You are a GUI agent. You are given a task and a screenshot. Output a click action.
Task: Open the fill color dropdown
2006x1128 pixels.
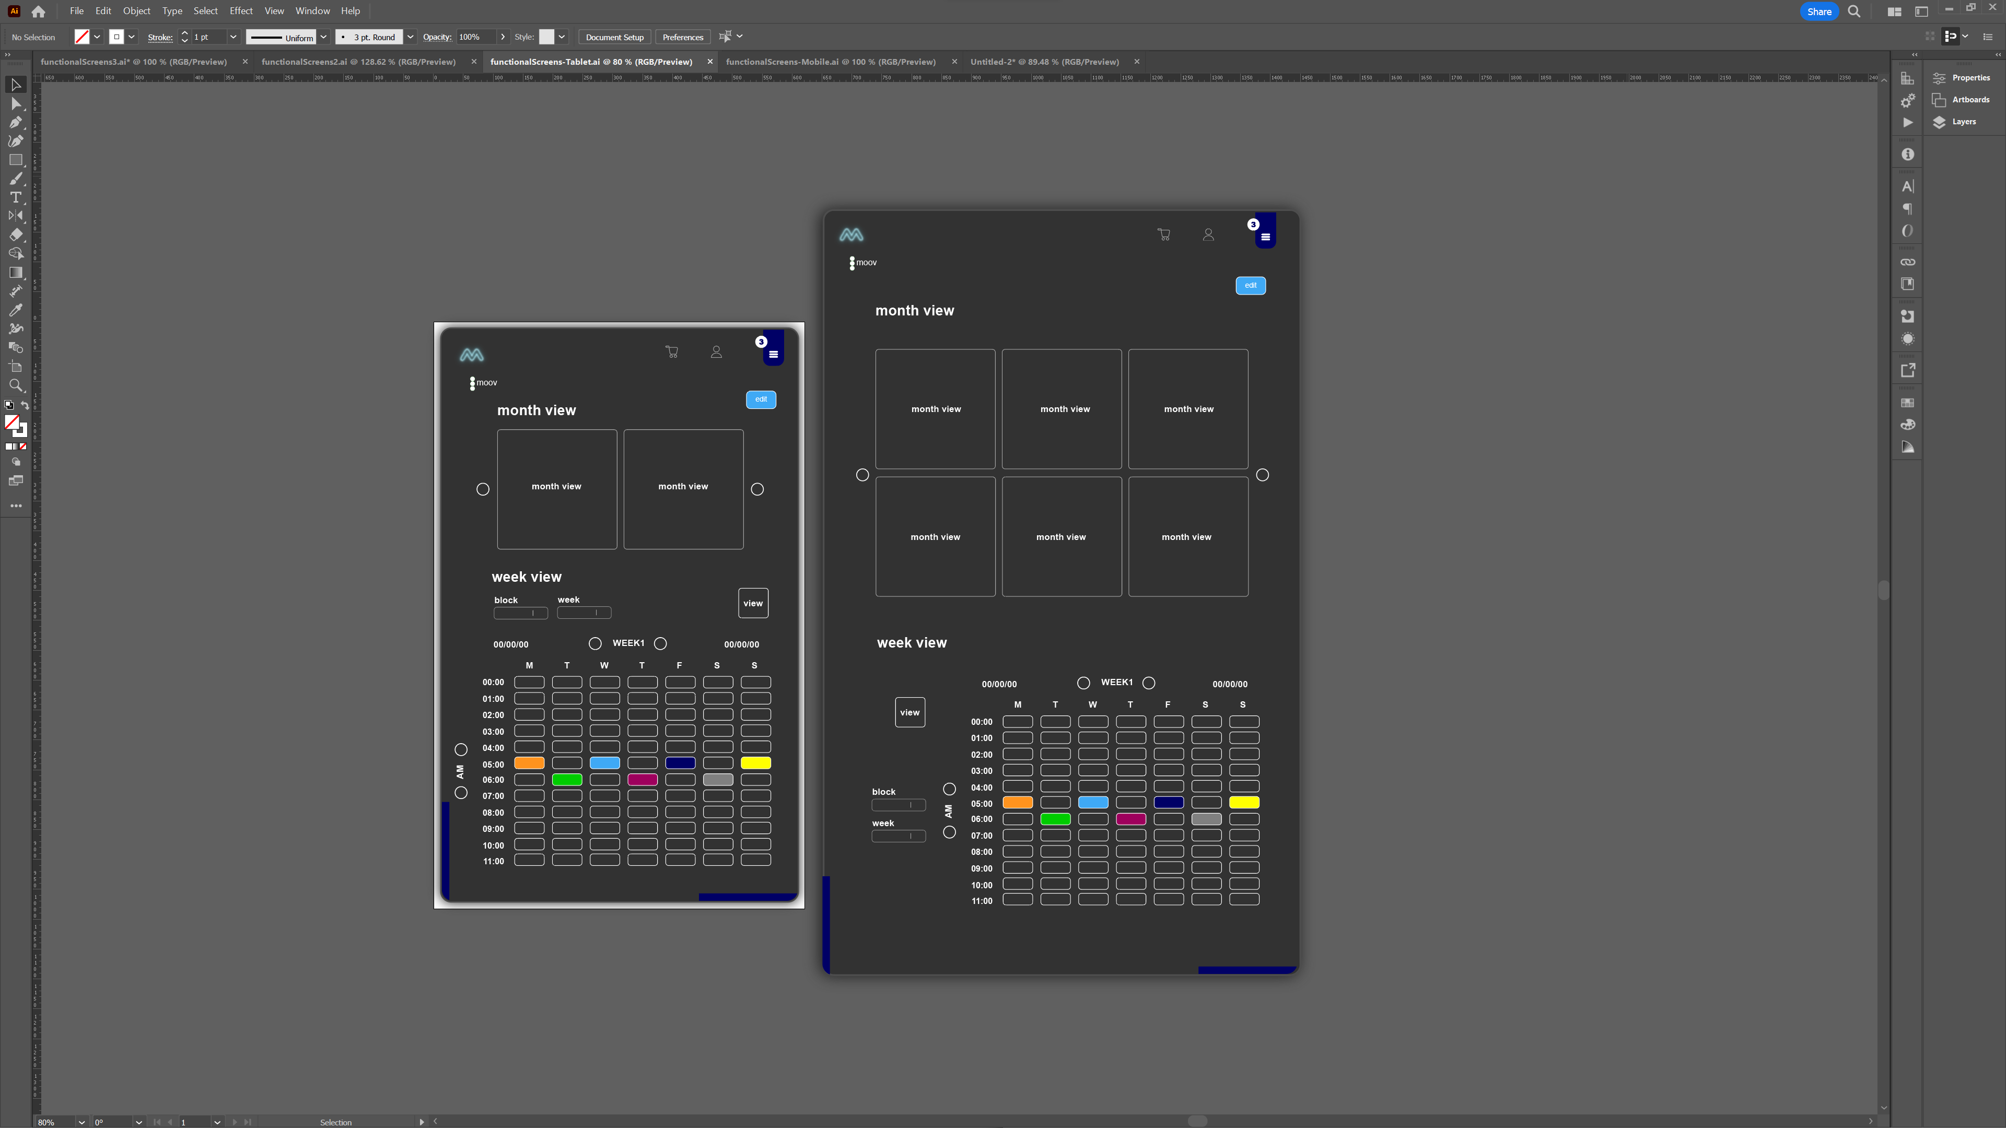point(97,37)
